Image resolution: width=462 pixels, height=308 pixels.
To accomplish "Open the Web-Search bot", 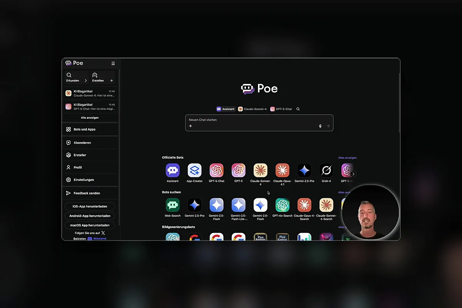I will tap(172, 205).
